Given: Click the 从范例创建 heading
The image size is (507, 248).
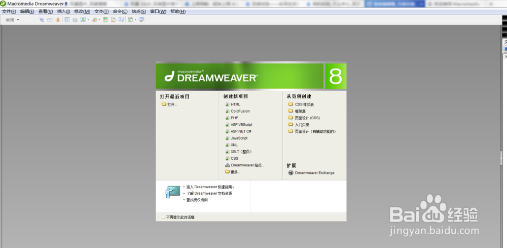Looking at the screenshot, I should [x=299, y=97].
